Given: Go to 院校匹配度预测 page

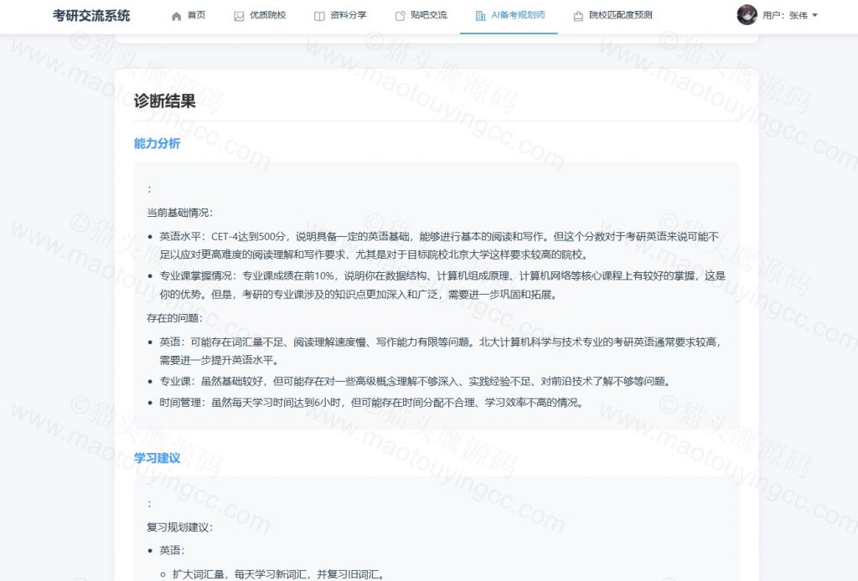Looking at the screenshot, I should (612, 15).
